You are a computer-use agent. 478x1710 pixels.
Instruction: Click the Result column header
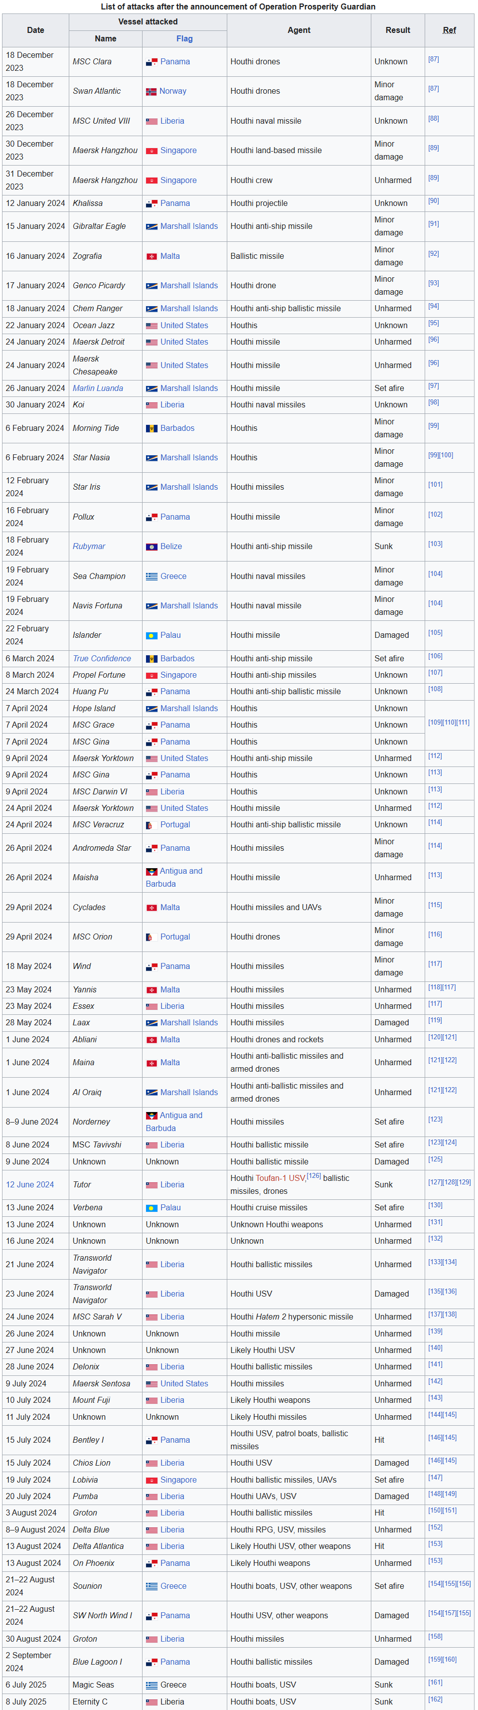click(x=398, y=30)
